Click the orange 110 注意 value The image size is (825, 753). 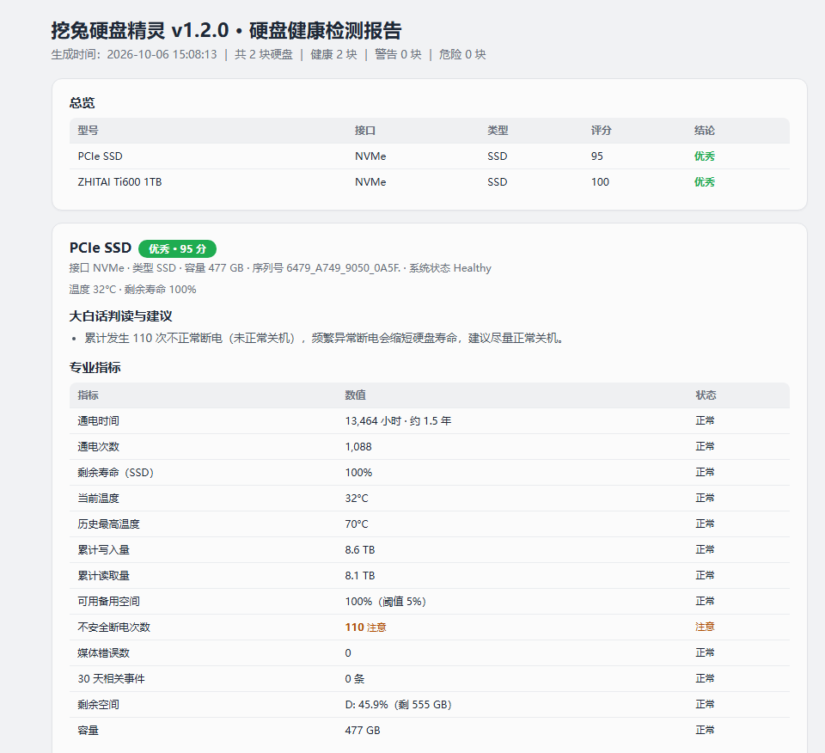point(366,627)
